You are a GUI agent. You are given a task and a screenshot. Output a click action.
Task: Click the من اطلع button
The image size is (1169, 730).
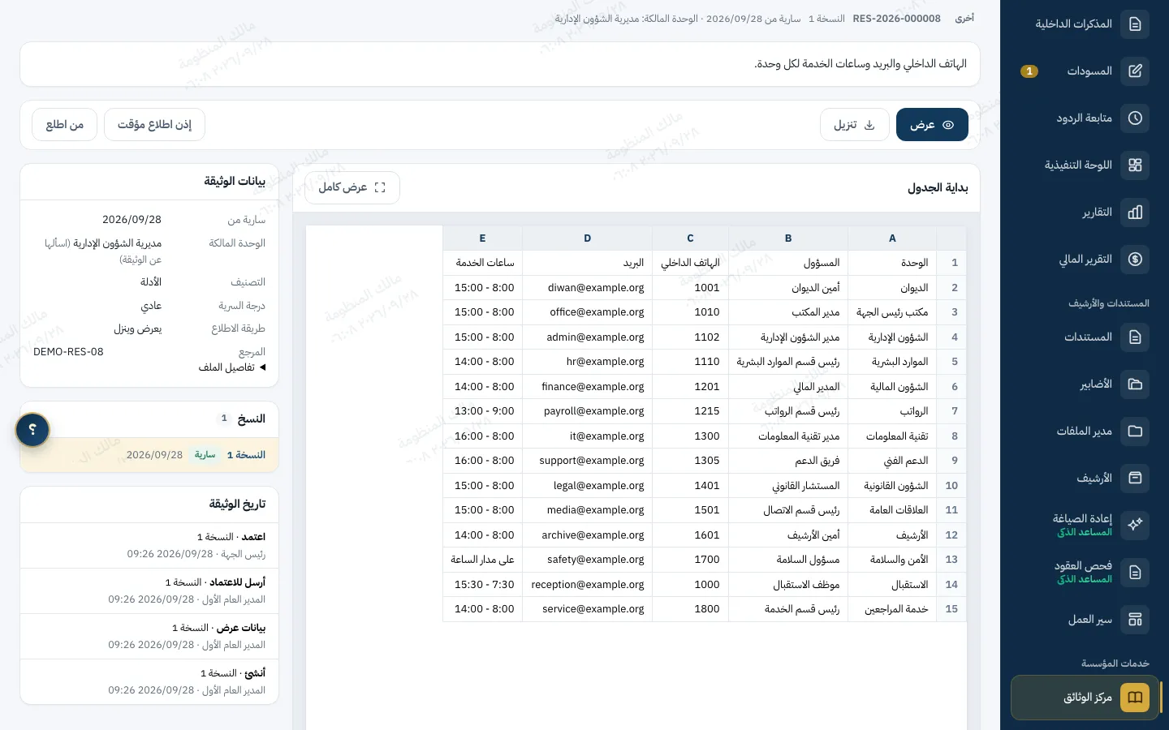click(65, 125)
